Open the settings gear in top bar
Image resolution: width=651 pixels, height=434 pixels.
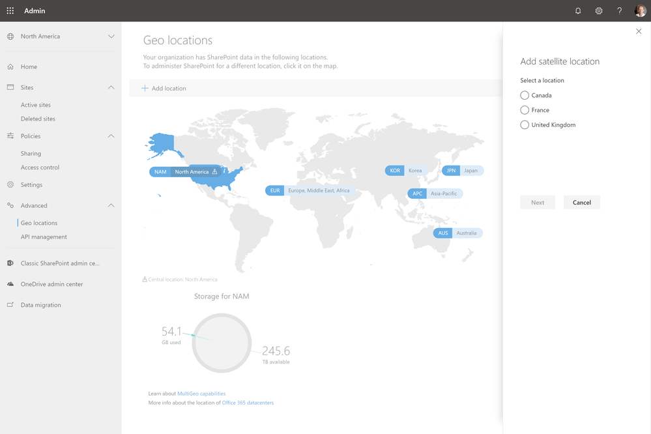599,11
